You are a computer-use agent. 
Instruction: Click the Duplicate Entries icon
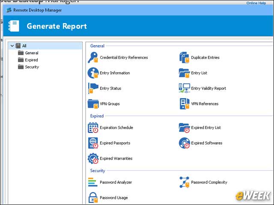[184, 57]
